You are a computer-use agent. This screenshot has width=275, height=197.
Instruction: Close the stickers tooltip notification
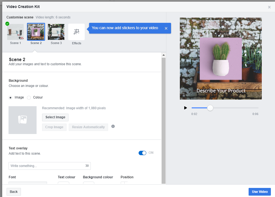coord(166,28)
